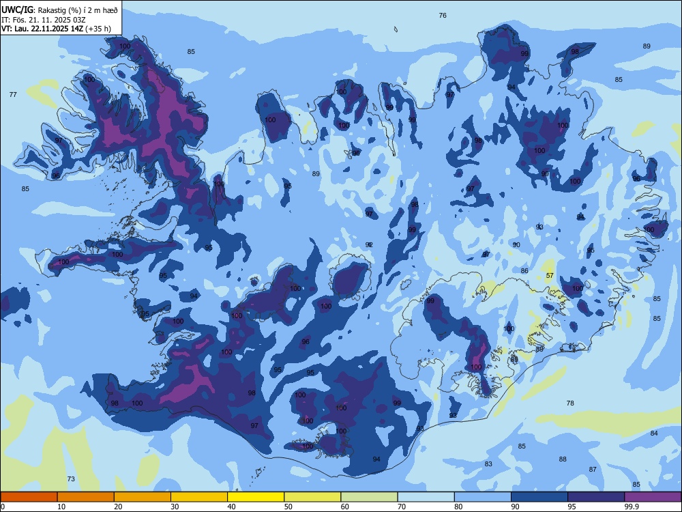Click the humidity value 92 on the map
Viewport: 682px width, 512px height.
(369, 244)
